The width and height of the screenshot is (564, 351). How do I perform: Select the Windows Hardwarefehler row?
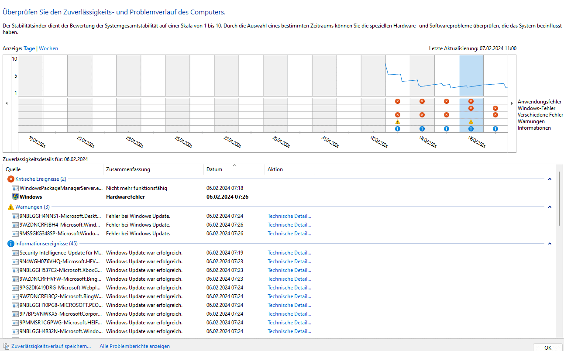279,197
